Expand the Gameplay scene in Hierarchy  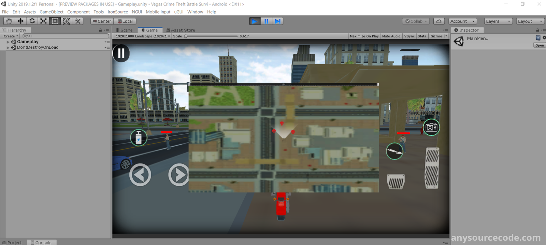8,42
